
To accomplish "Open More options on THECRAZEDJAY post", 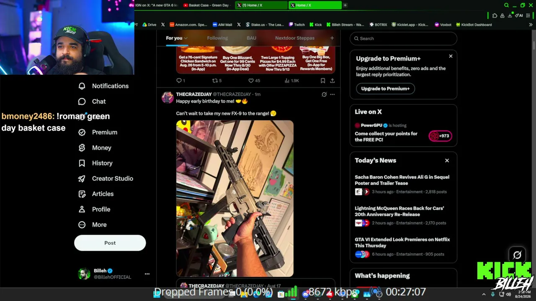I will (x=332, y=94).
